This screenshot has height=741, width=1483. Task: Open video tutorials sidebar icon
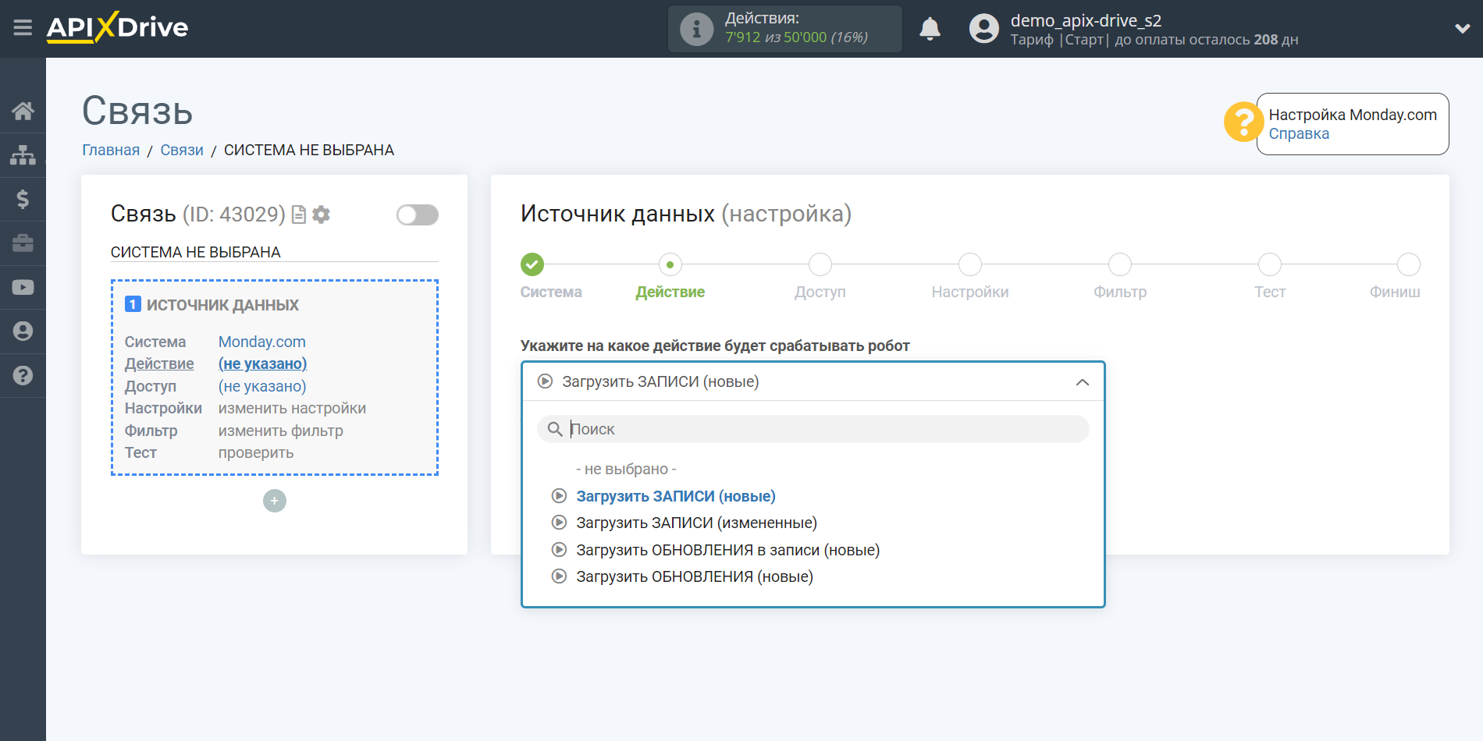pos(23,287)
